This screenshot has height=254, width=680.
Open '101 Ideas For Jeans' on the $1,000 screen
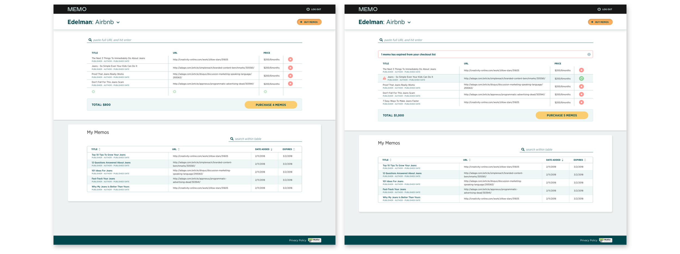tap(393, 181)
